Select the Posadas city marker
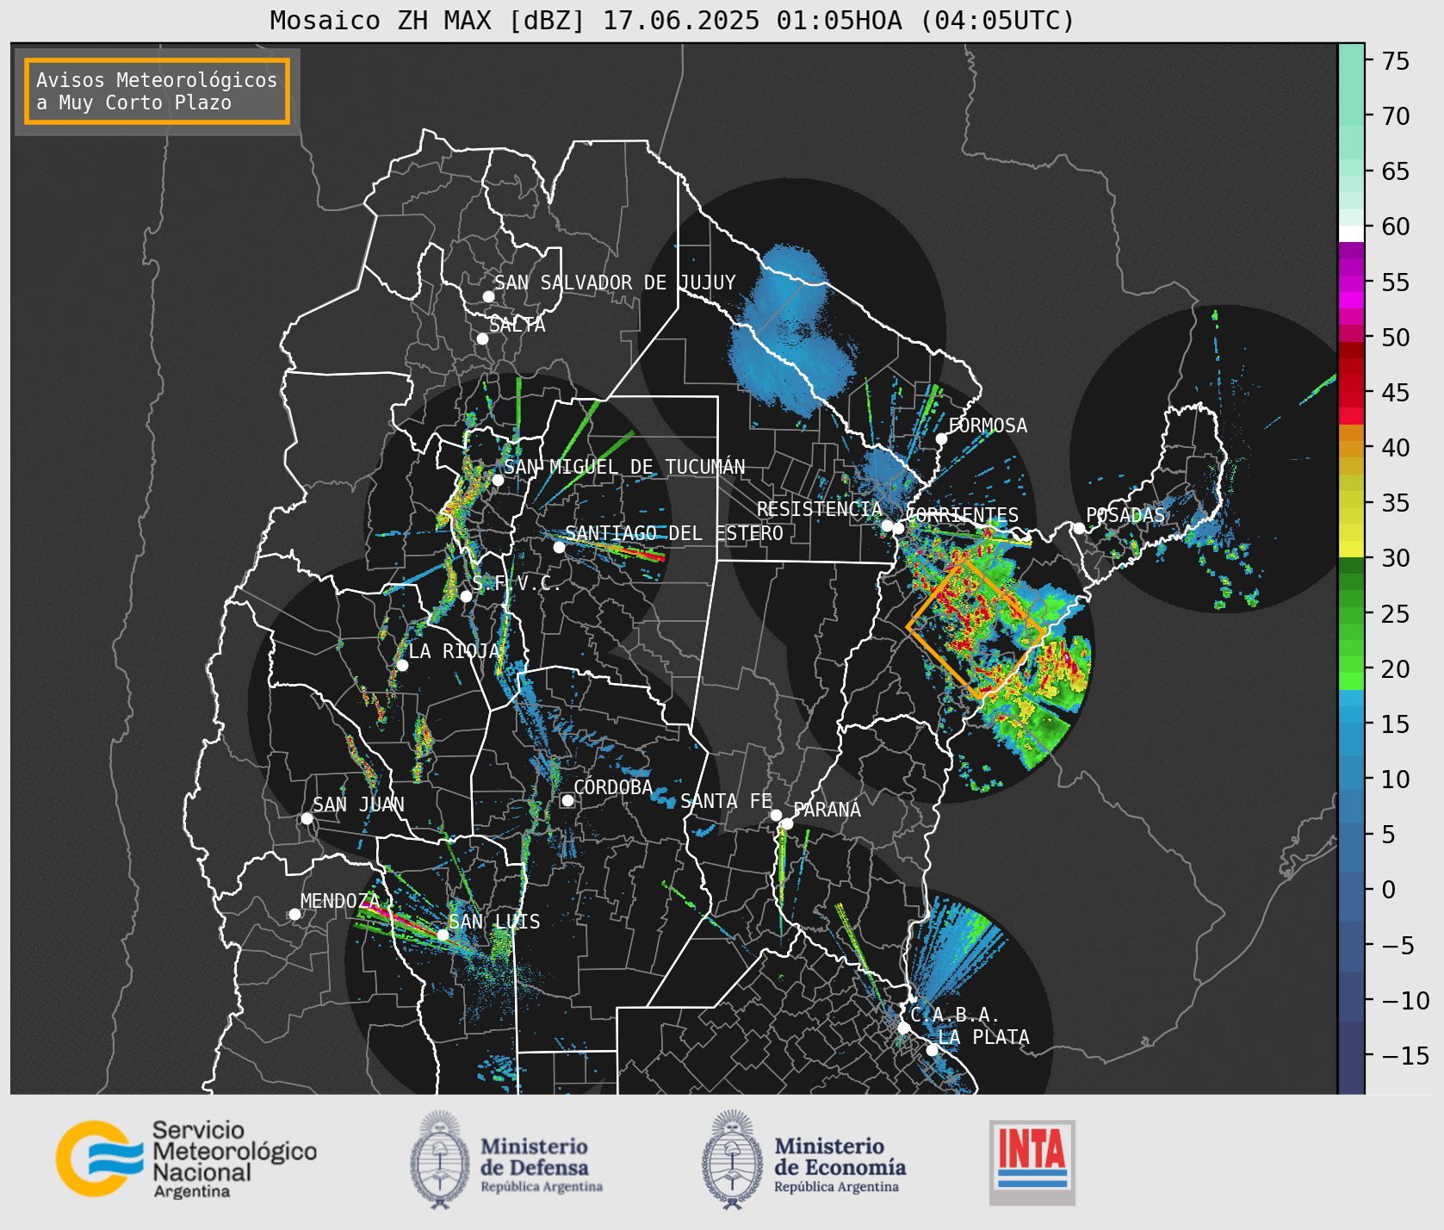The image size is (1444, 1230). point(1079,528)
